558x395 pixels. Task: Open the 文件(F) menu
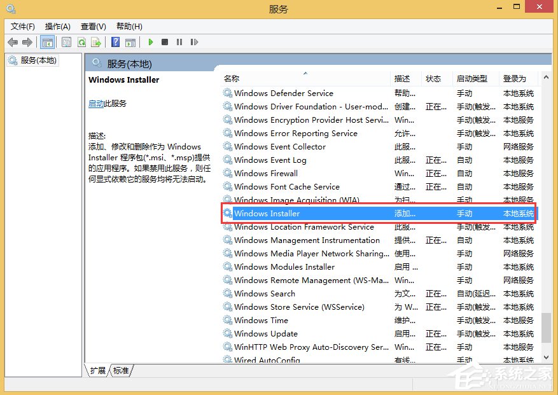[22, 26]
